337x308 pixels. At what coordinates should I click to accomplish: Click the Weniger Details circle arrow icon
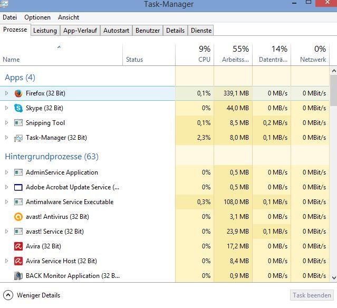[8, 295]
